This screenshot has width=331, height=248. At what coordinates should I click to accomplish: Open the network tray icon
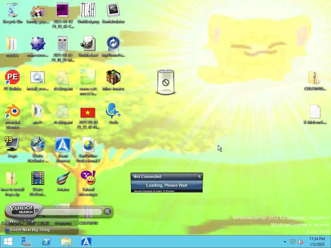(x=293, y=242)
